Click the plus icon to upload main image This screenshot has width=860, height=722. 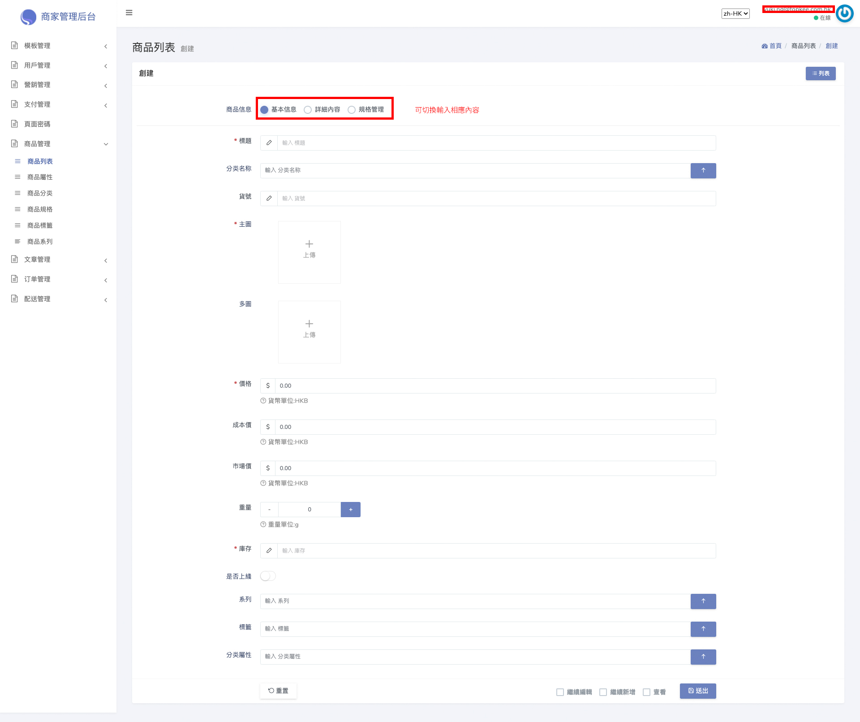coord(309,244)
